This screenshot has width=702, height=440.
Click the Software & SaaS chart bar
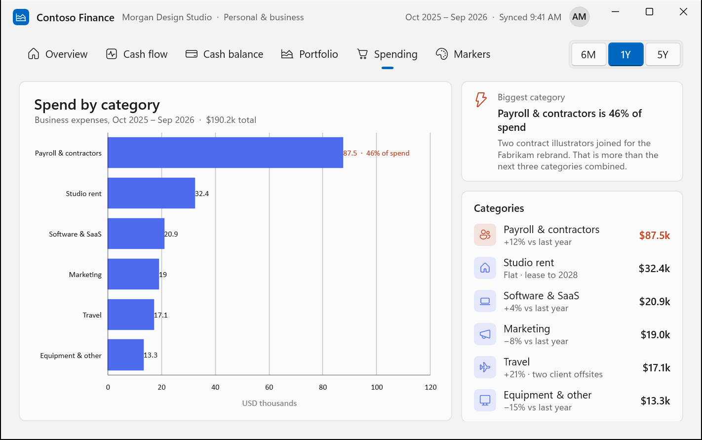pyautogui.click(x=136, y=234)
